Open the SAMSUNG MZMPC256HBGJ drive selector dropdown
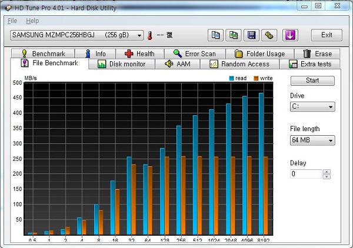This screenshot has height=248, width=353. click(x=76, y=35)
